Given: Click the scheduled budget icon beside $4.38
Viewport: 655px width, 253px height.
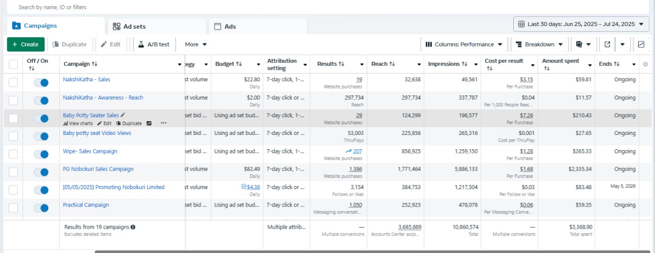Looking at the screenshot, I should [244, 187].
